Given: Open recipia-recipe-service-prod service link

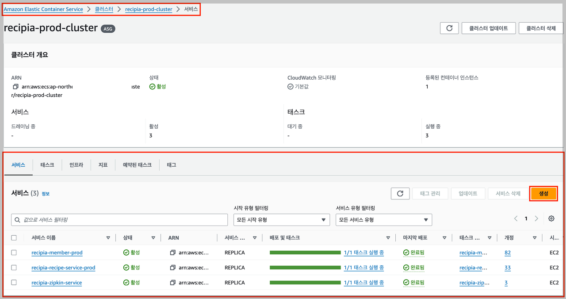Looking at the screenshot, I should (63, 268).
